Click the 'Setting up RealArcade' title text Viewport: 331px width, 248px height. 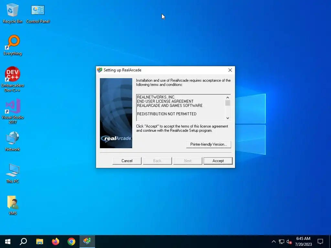tap(123, 70)
